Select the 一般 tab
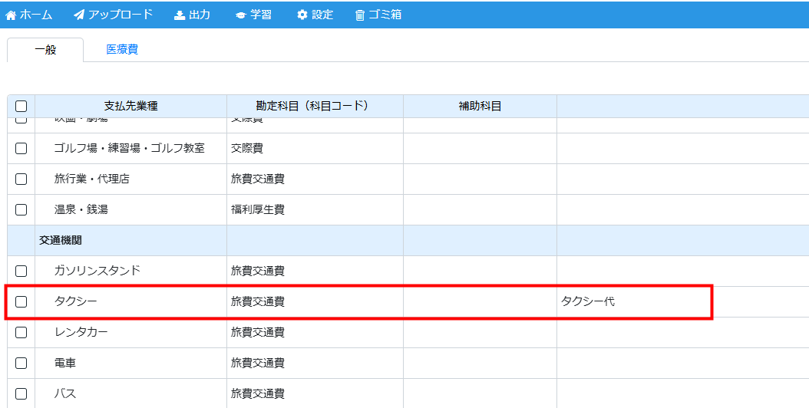Image resolution: width=809 pixels, height=408 pixels. [45, 50]
